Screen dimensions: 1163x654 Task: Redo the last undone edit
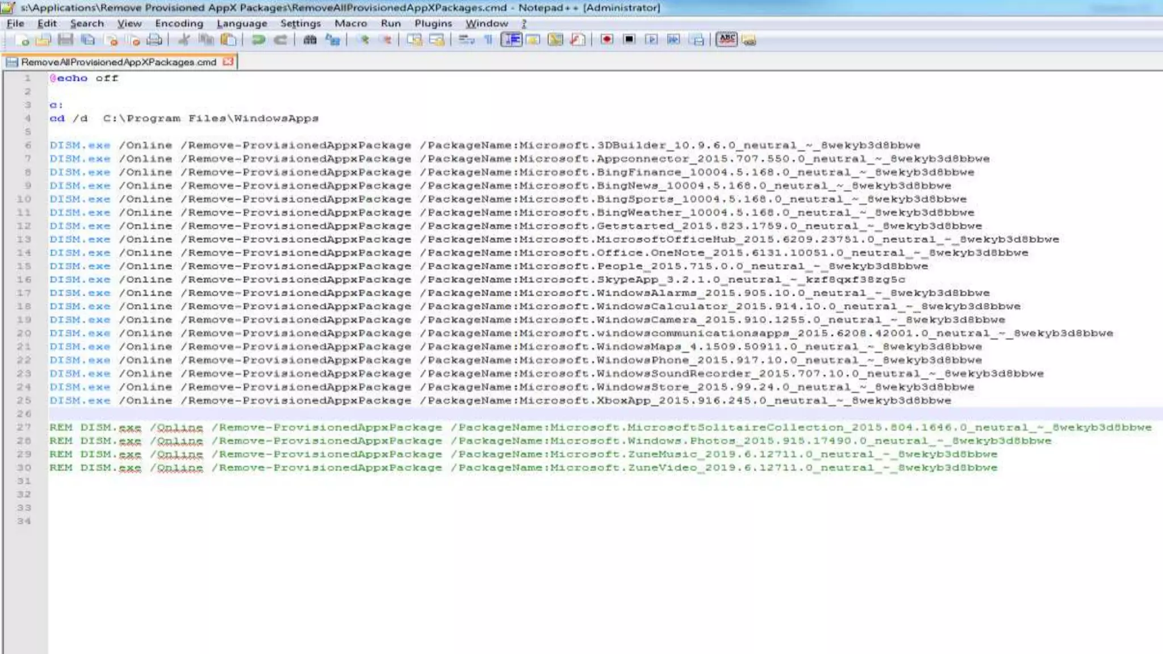(281, 40)
